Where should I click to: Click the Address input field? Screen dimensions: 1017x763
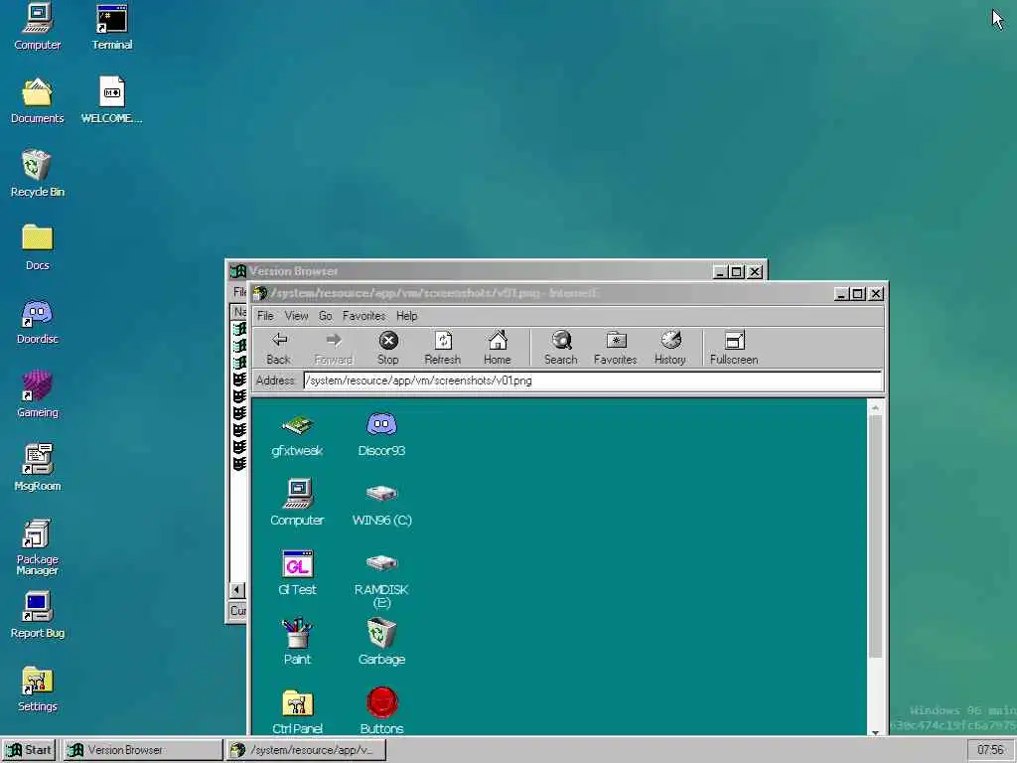click(592, 381)
